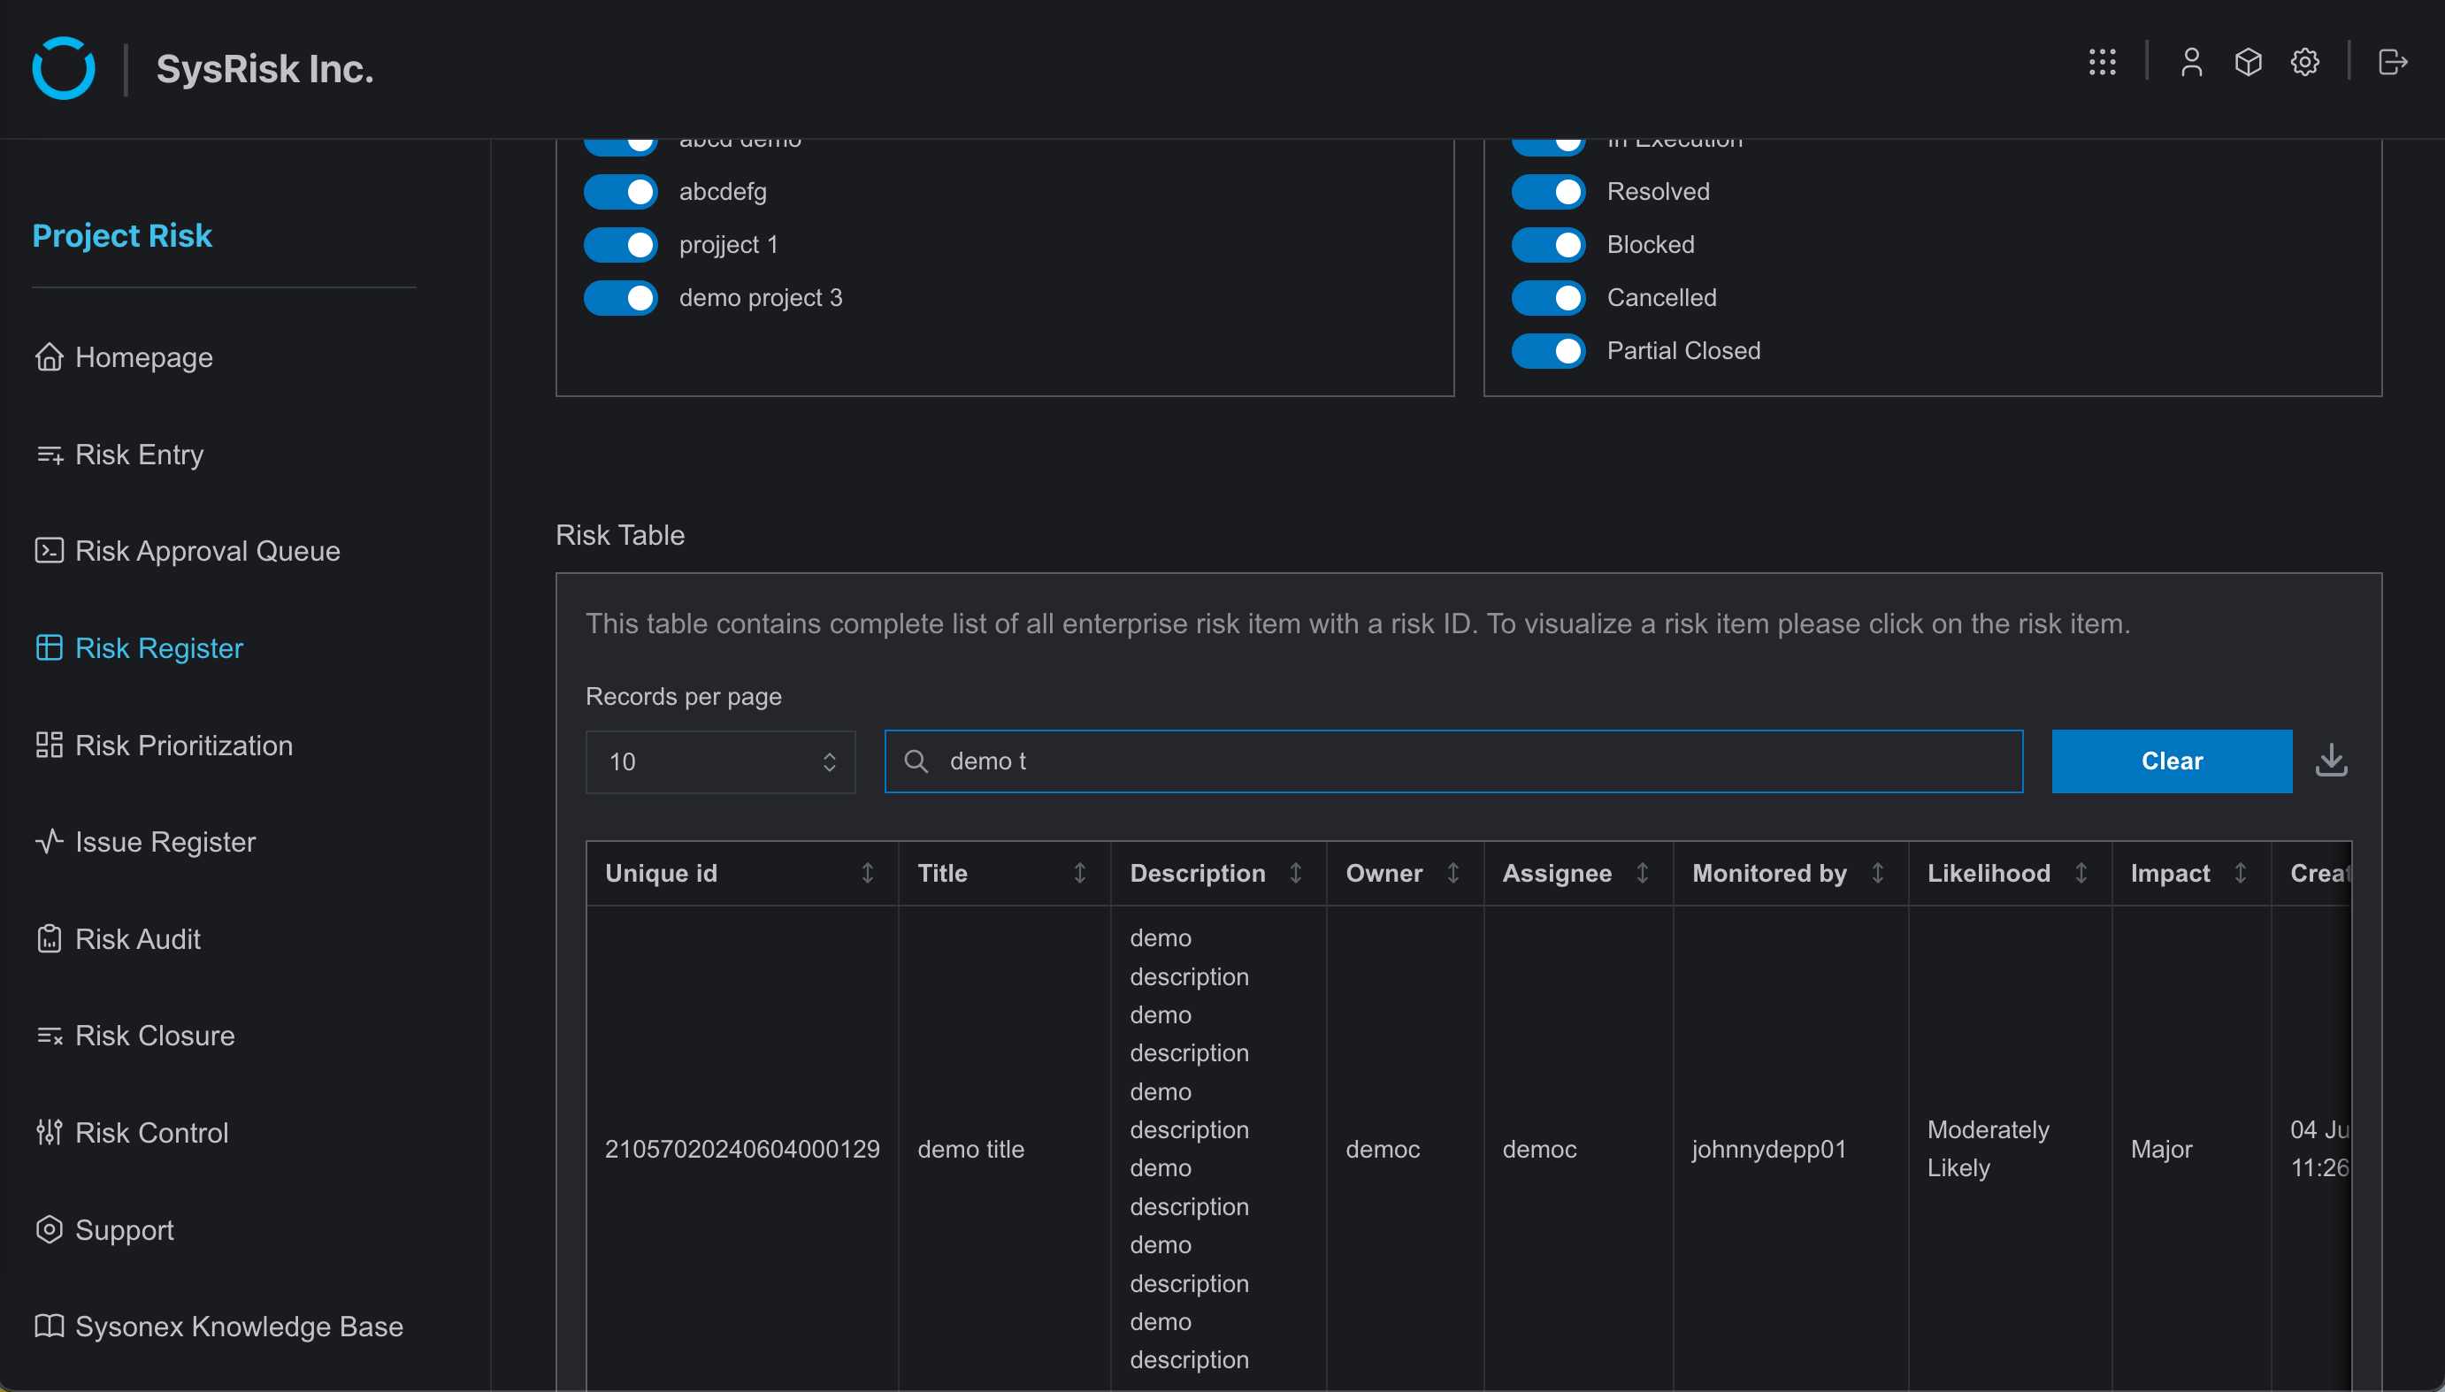Open Risk Closure from sidebar menu

coord(155,1035)
